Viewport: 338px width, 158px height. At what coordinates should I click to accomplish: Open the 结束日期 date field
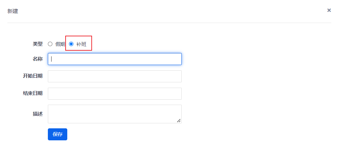(114, 94)
